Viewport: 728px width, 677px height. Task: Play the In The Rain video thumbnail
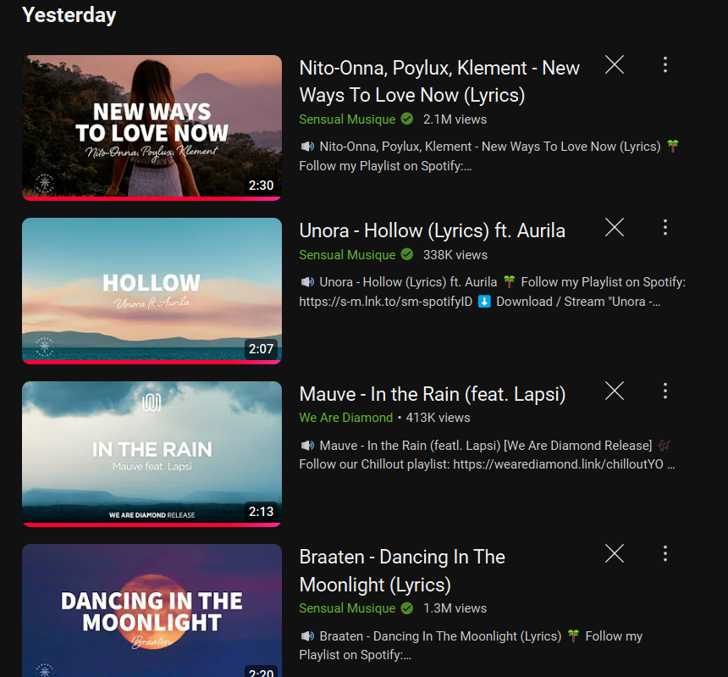click(x=152, y=454)
